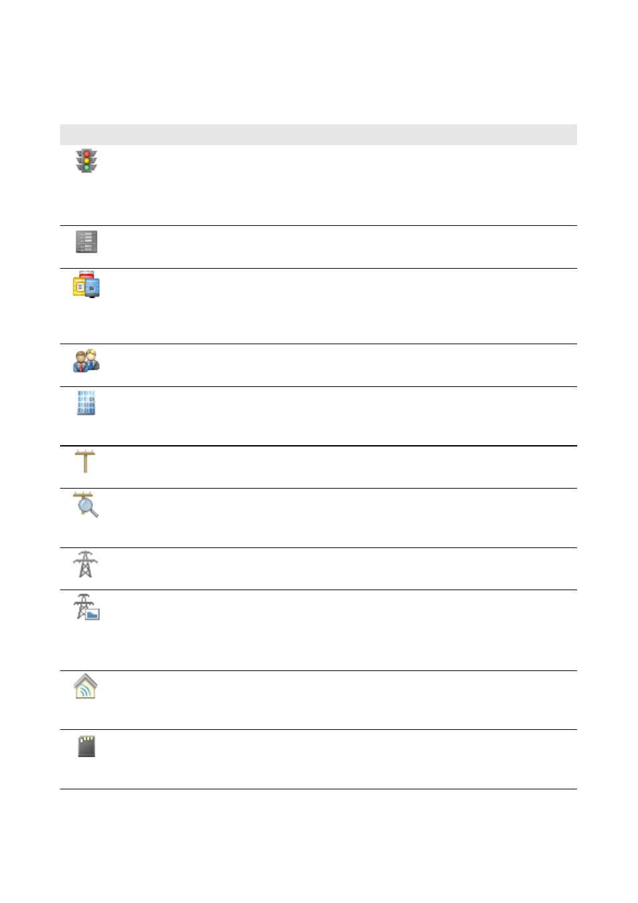Click the black memory card icon
The width and height of the screenshot is (638, 903).
[86, 746]
